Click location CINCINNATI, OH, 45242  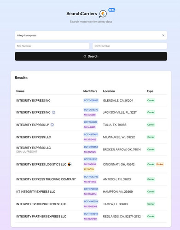(x=119, y=164)
